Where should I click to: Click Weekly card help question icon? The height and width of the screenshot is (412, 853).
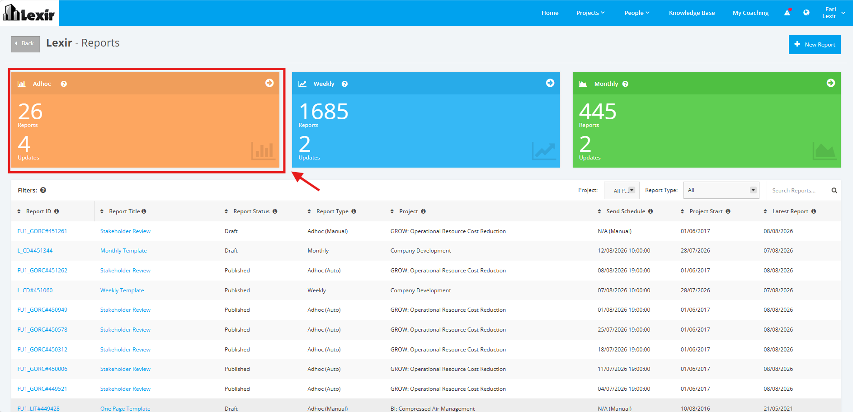(344, 84)
